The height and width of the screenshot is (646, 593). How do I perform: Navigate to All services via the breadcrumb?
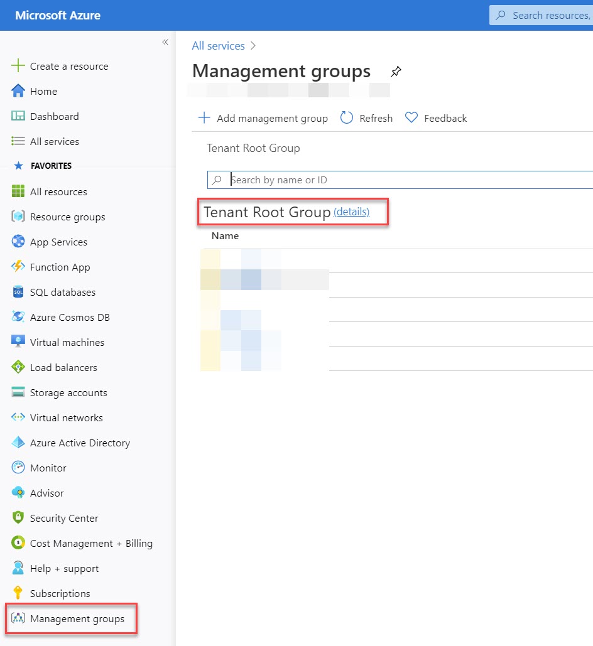(x=218, y=45)
